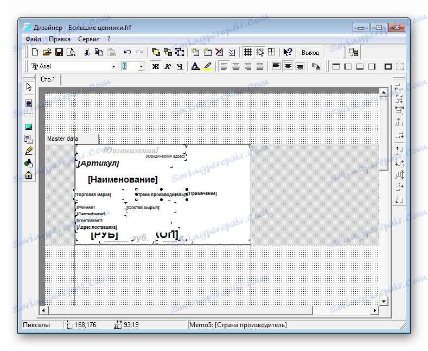Cut the selected object with scissors icon
The width and height of the screenshot is (428, 351).
pyautogui.click(x=87, y=52)
